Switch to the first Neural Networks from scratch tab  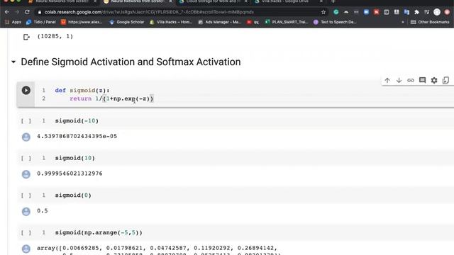pyautogui.click(x=62, y=1)
